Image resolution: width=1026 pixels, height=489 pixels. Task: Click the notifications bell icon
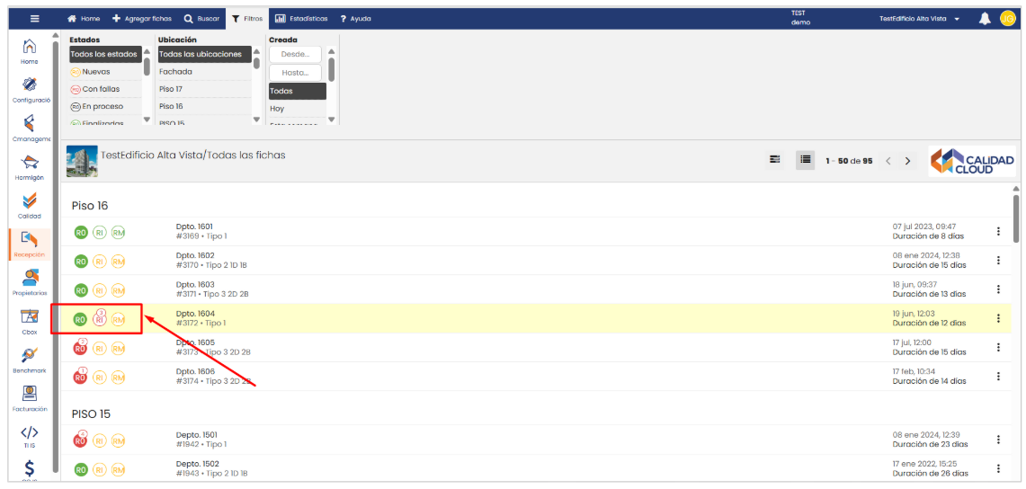[x=985, y=18]
